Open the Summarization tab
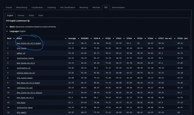The height and width of the screenshot is (115, 194). (118, 7)
